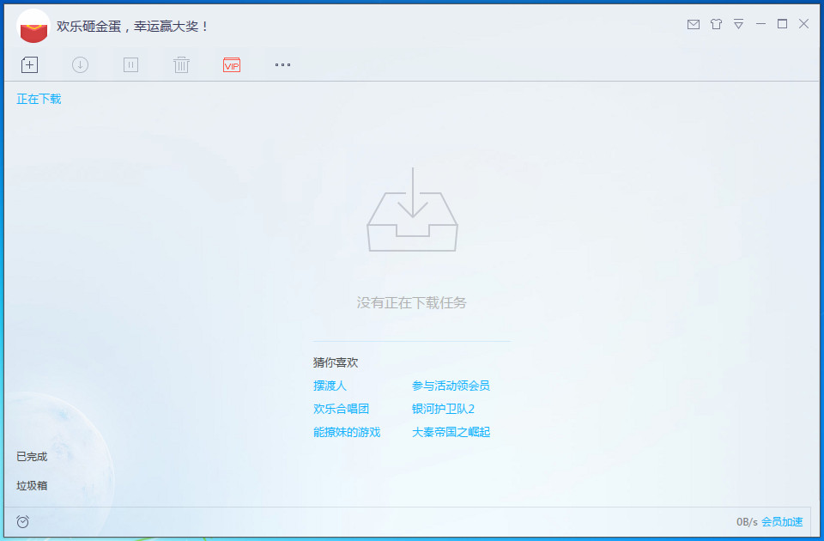Image resolution: width=824 pixels, height=541 pixels.
Task: Pause the current downloads
Action: (x=130, y=64)
